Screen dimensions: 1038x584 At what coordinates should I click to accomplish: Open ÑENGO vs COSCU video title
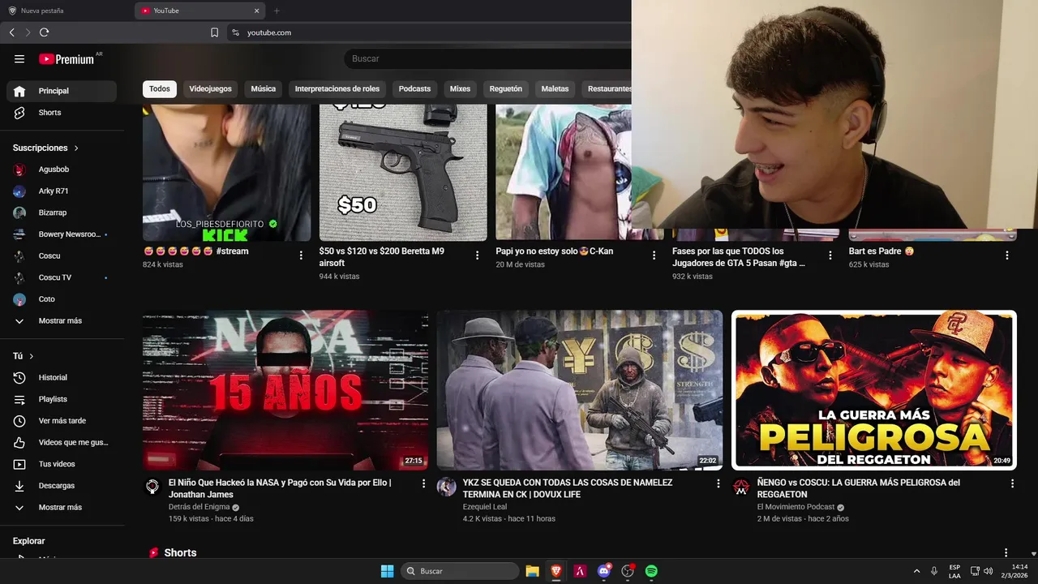(858, 488)
